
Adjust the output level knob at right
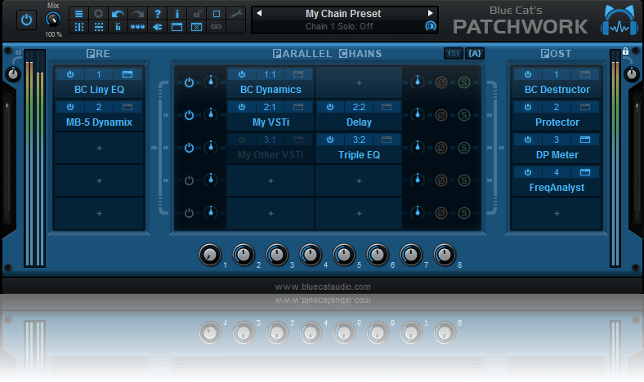[631, 74]
